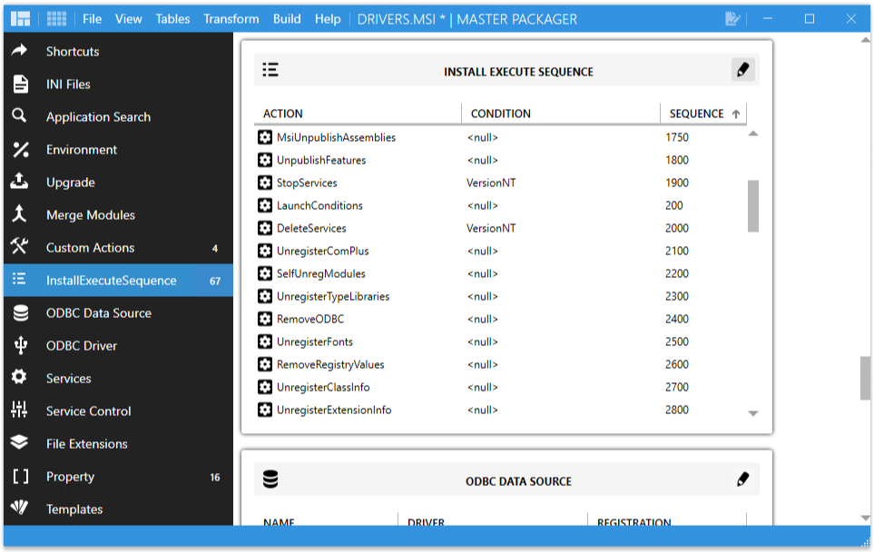Click the Custom Actions count badge 4
Viewport: 874px width, 554px height.
[214, 248]
